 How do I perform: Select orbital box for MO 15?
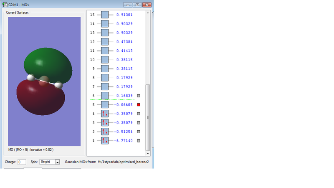point(105,15)
